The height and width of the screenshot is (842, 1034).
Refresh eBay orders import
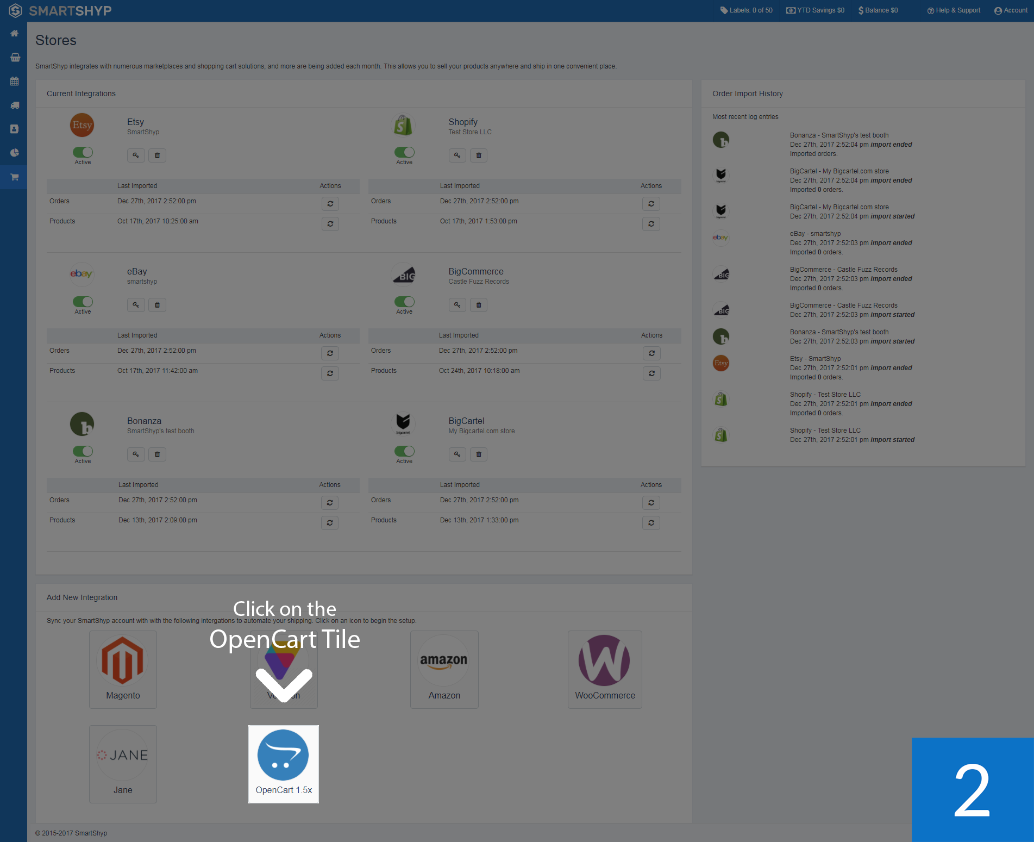tap(330, 353)
